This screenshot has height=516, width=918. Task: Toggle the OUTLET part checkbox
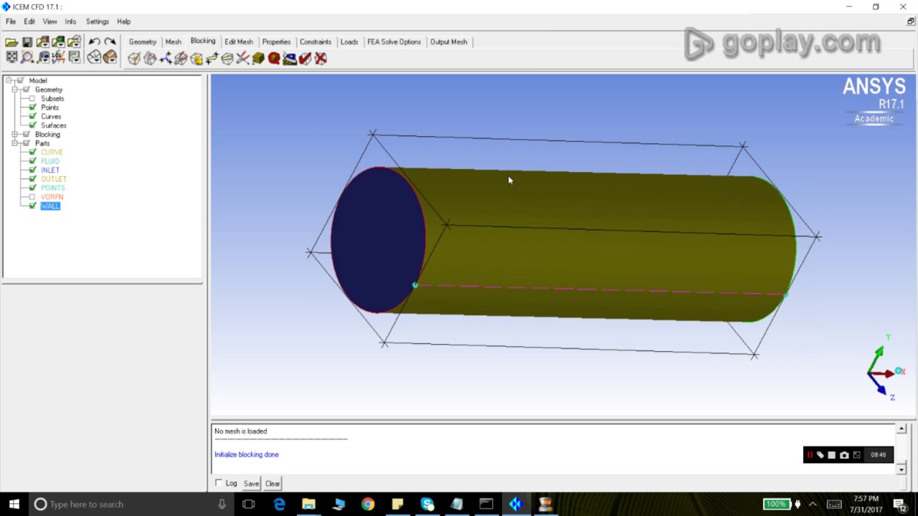coord(32,179)
